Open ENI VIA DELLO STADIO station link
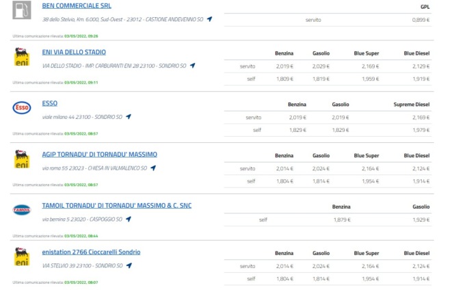465x290 pixels. click(x=74, y=52)
